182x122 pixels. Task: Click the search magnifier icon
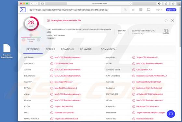tap(125, 10)
